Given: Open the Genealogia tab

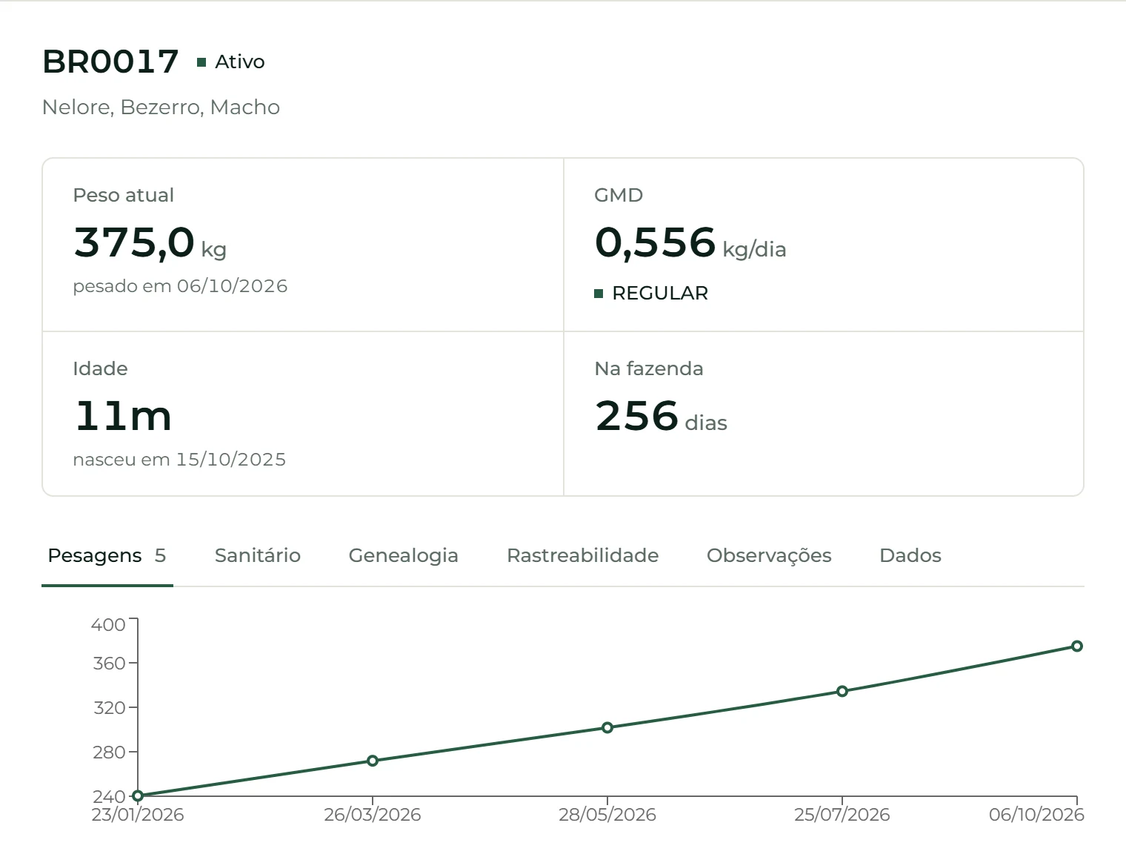Looking at the screenshot, I should tap(404, 556).
